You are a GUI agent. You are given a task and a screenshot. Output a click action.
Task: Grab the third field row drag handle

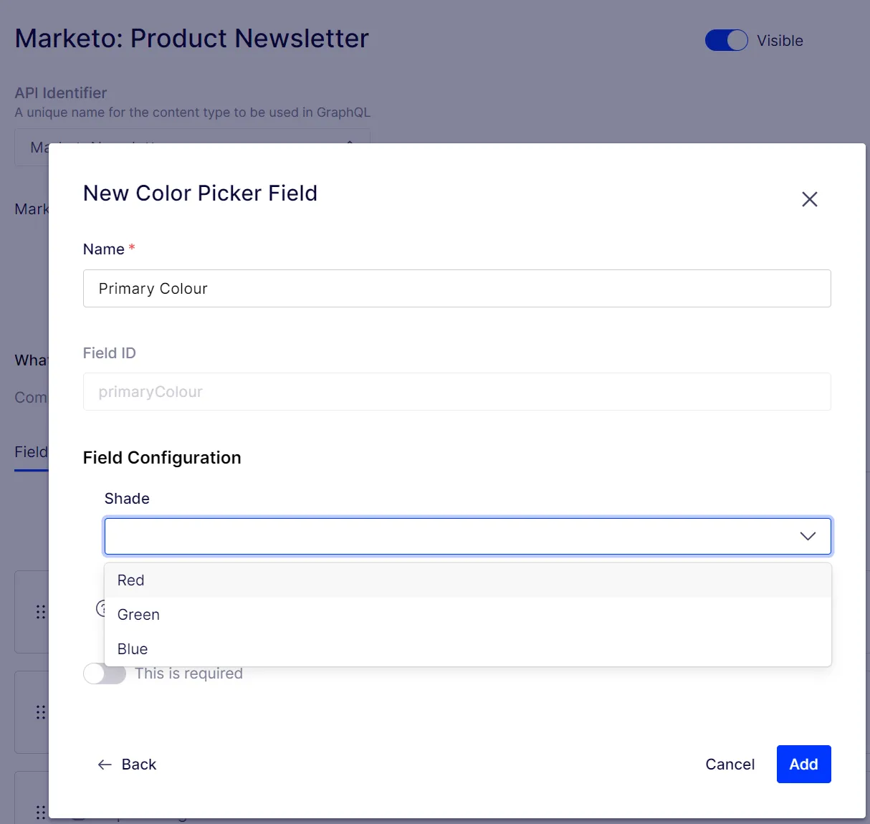(x=41, y=813)
